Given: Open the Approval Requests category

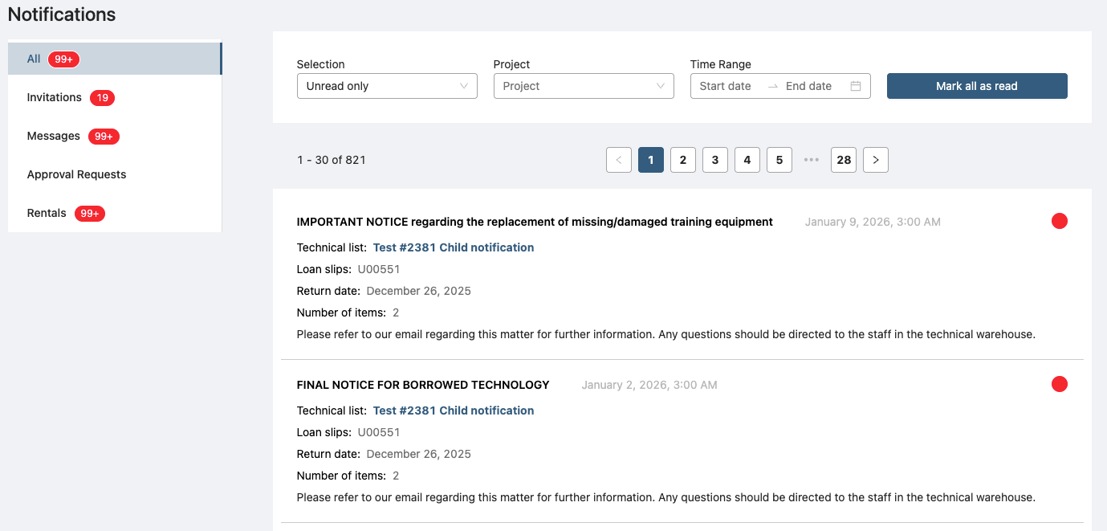Looking at the screenshot, I should (77, 174).
